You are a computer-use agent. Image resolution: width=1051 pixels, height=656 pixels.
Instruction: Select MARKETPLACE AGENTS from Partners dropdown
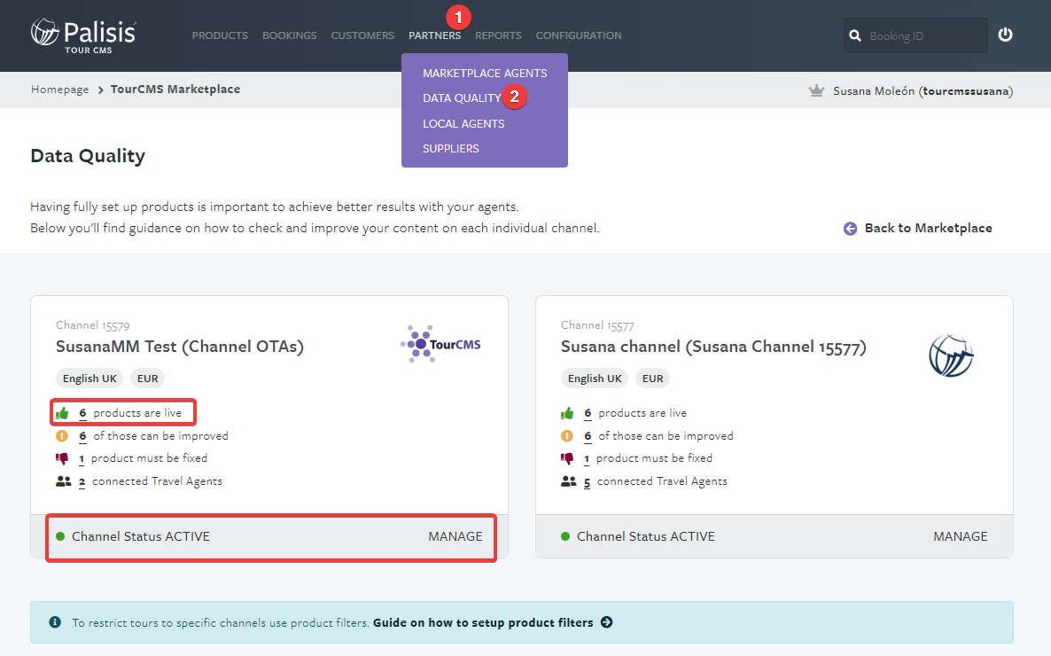(x=485, y=73)
